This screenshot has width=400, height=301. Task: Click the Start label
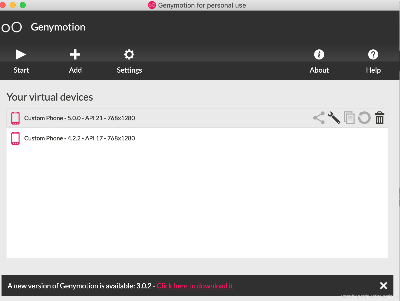pos(21,70)
